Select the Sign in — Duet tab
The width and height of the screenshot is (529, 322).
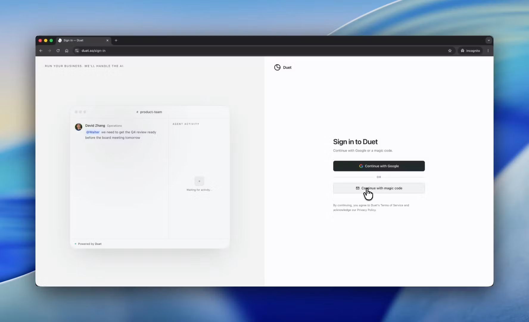[x=83, y=41]
